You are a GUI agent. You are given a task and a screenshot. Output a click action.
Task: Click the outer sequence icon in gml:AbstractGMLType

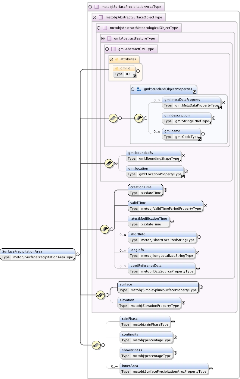click(x=113, y=118)
